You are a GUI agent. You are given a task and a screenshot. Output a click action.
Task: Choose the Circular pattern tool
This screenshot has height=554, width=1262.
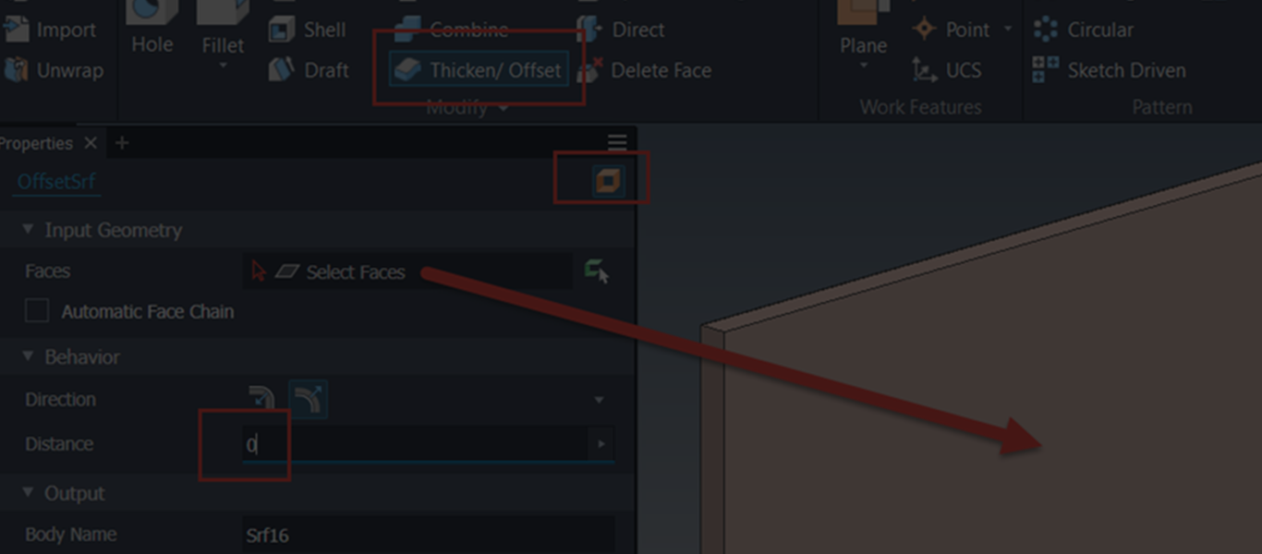click(1083, 30)
